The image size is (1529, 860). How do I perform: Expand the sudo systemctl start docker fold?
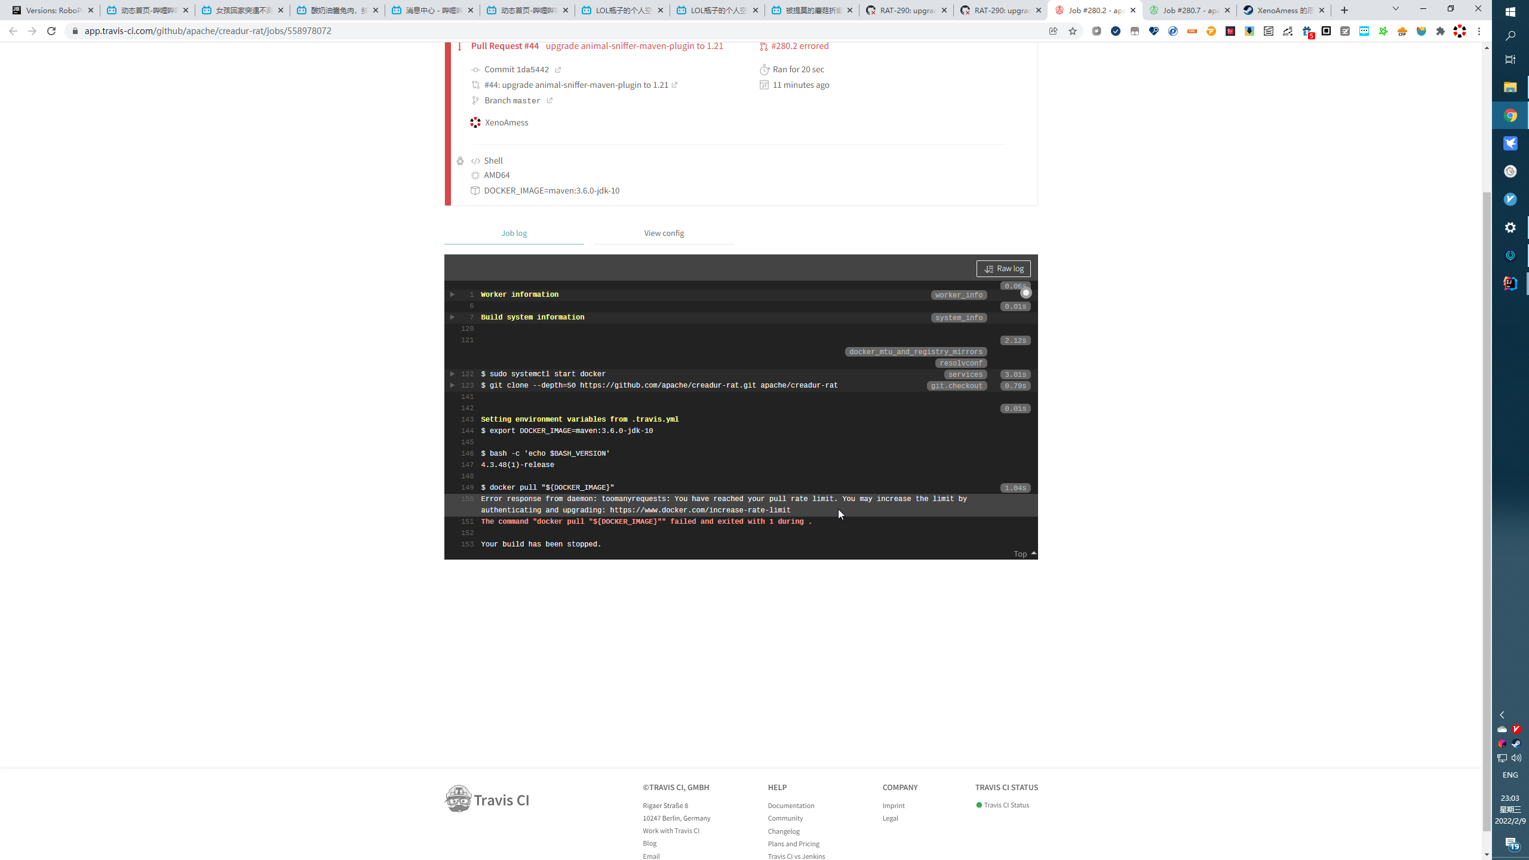click(452, 374)
